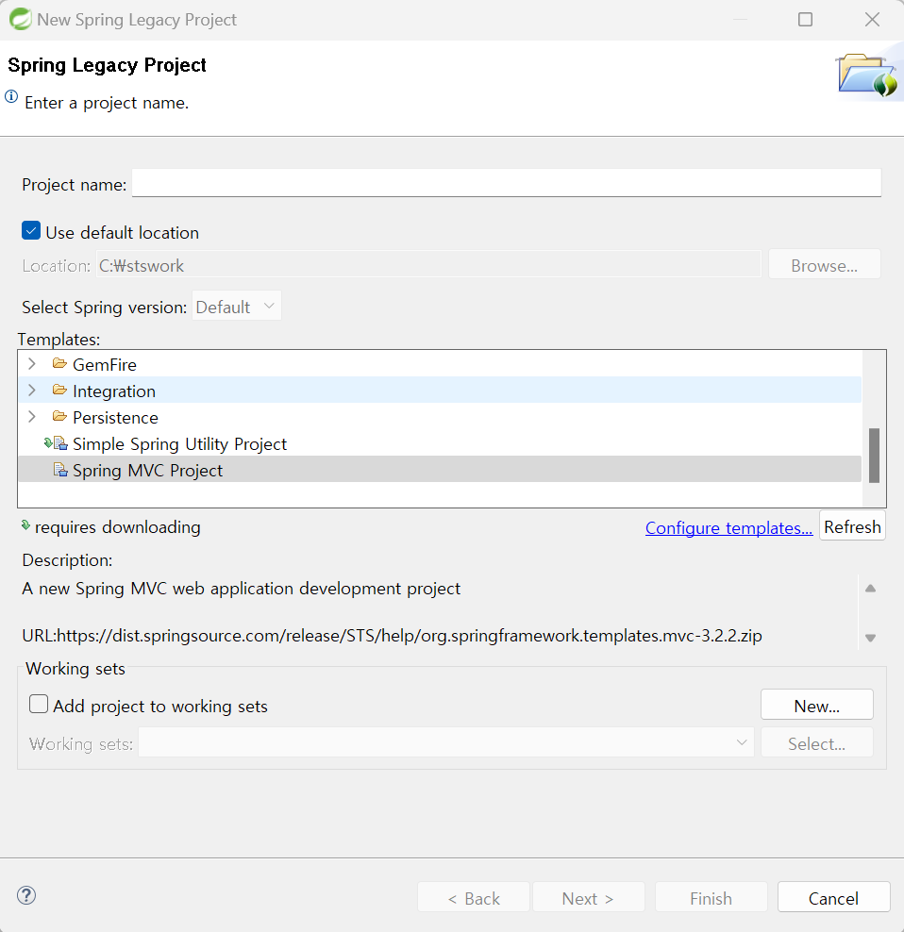Expand the Persistence templates folder
Image resolution: width=904 pixels, height=932 pixels.
pos(32,417)
